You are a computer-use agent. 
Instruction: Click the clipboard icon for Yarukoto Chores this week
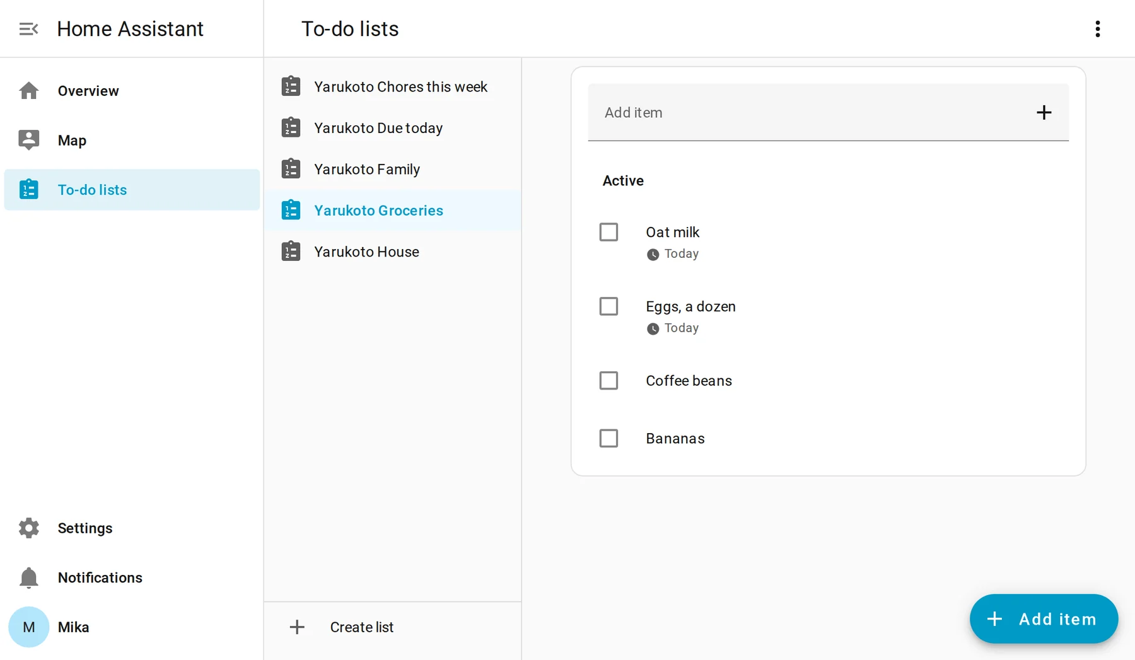291,86
